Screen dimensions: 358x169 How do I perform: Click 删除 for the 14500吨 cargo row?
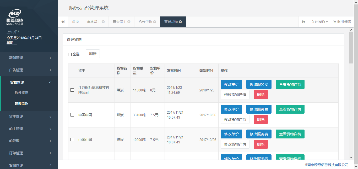pos(261,95)
